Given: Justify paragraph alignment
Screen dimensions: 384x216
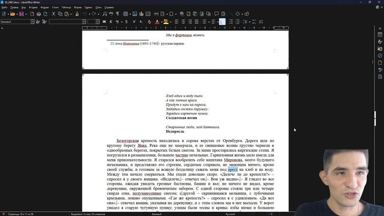Looking at the screenshot, I should (x=196, y=22).
